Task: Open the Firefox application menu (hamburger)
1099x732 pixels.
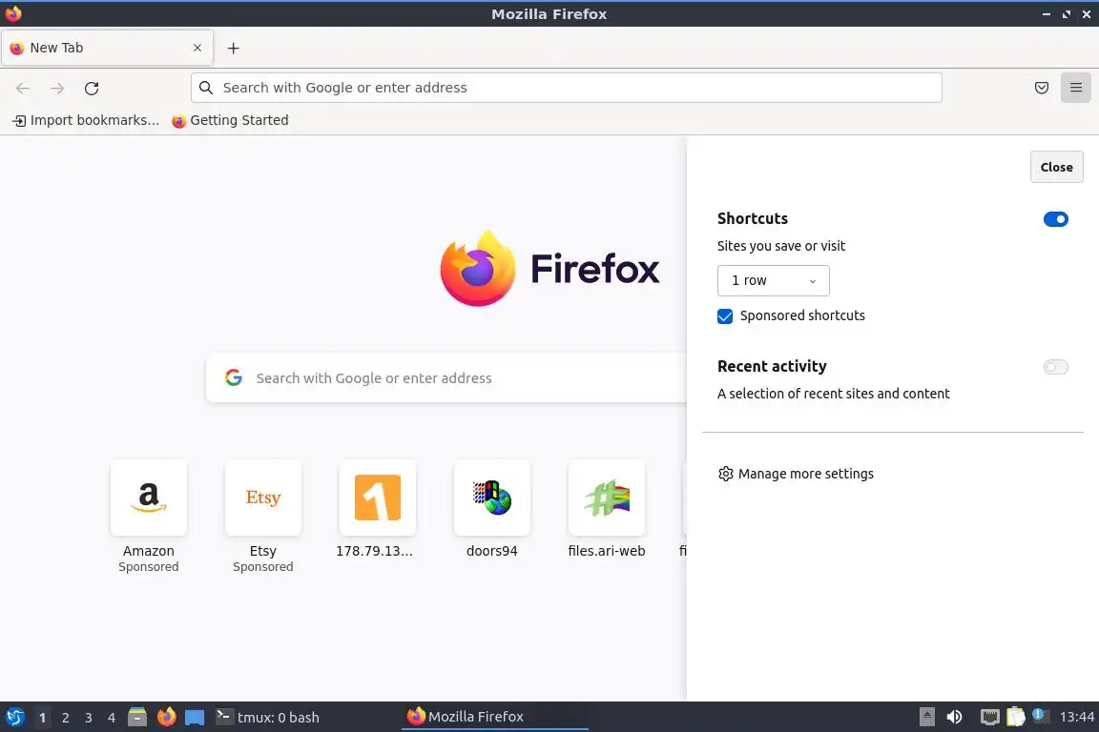Action: (x=1076, y=88)
